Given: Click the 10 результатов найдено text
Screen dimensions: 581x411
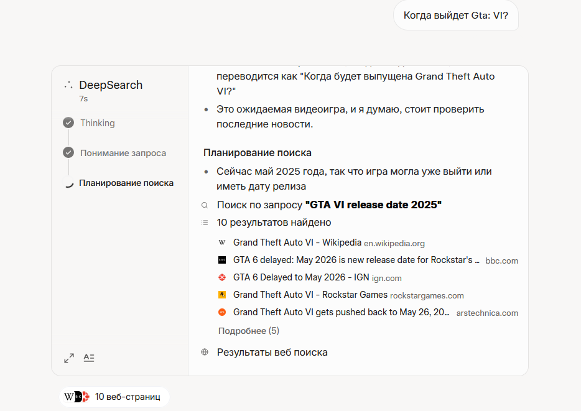Looking at the screenshot, I should (274, 223).
